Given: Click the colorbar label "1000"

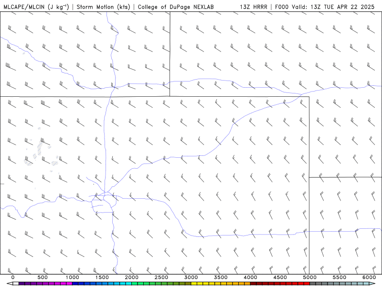Looking at the screenshot, I should 73,277.
